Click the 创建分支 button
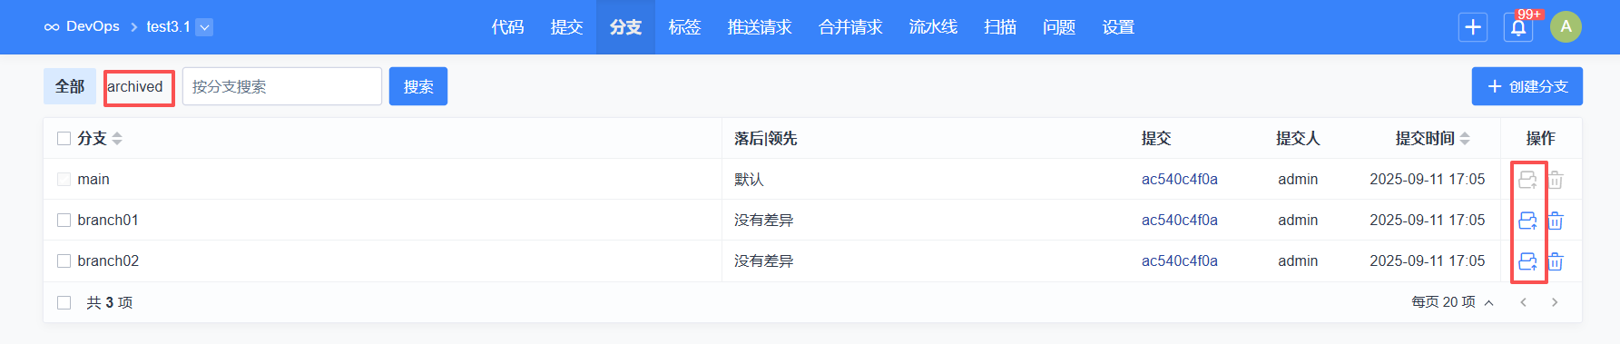Image resolution: width=1620 pixels, height=344 pixels. click(x=1527, y=86)
